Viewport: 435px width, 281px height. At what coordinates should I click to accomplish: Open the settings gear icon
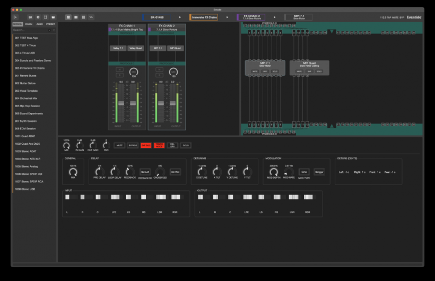tap(38, 17)
